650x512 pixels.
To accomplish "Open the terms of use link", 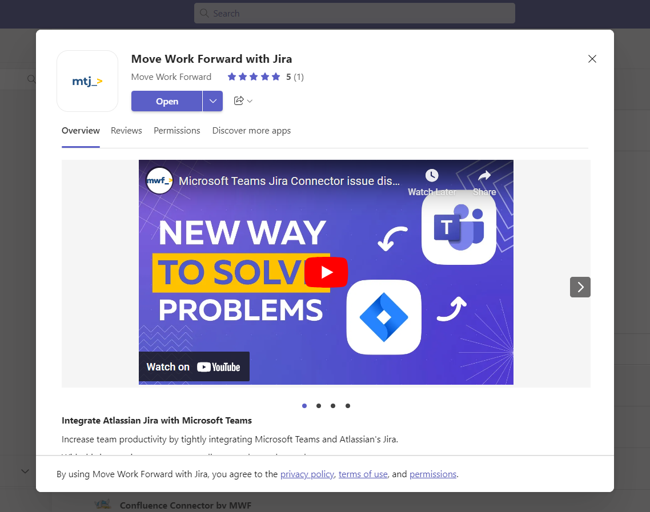I will pyautogui.click(x=363, y=474).
